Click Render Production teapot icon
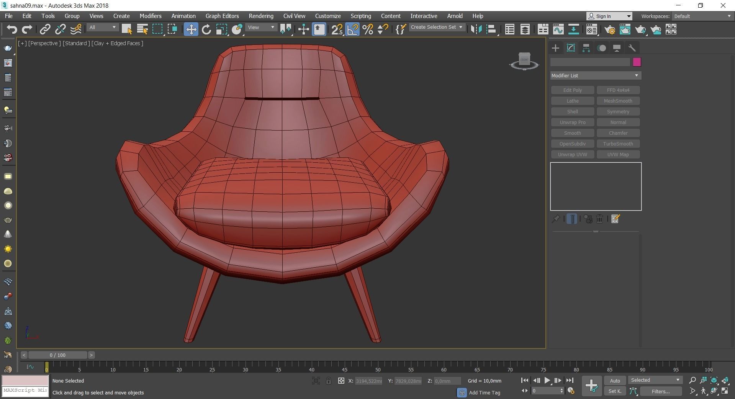The height and width of the screenshot is (399, 735). (640, 29)
